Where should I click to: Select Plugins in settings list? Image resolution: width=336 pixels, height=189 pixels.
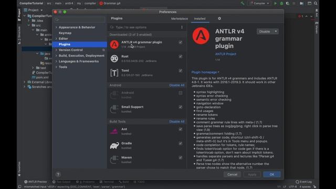pyautogui.click(x=79, y=44)
